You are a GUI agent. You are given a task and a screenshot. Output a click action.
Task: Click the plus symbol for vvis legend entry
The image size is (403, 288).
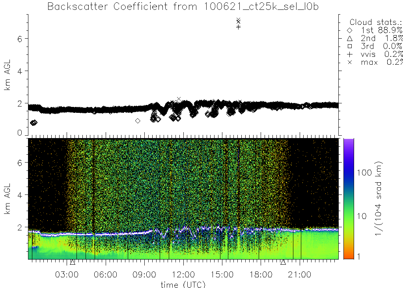tap(350, 54)
